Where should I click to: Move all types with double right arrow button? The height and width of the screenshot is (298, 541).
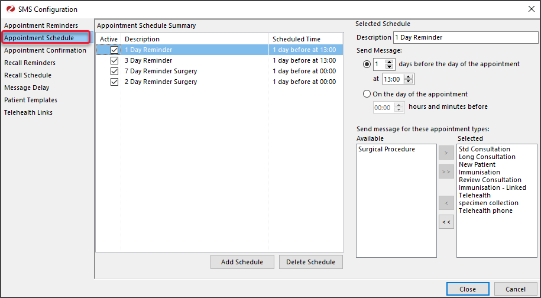(446, 171)
